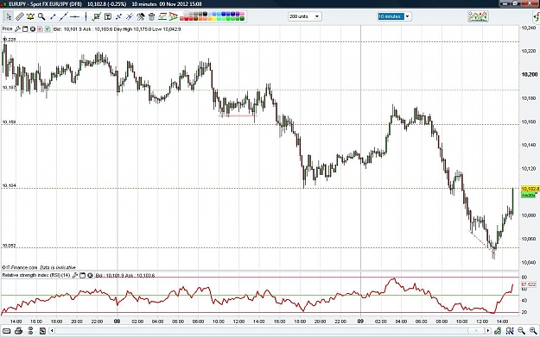This screenshot has width=540, height=337.
Task: Select the ruler measurement tool
Action: coord(19,16)
